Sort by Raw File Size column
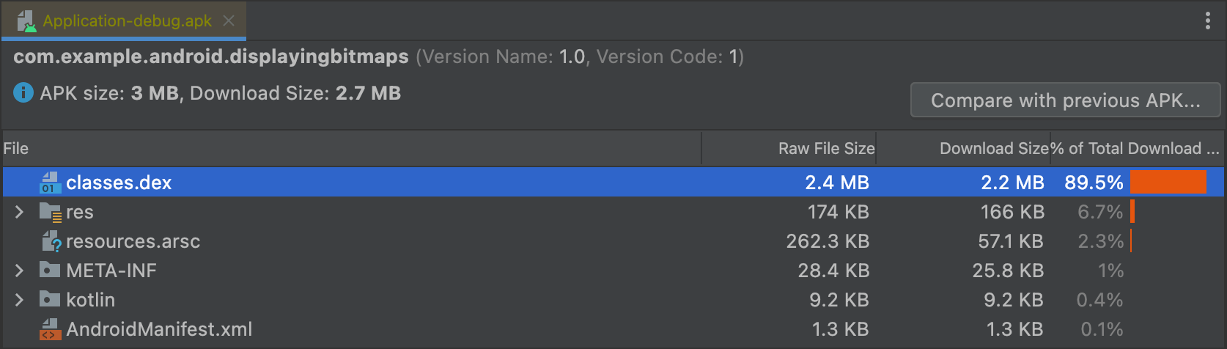Viewport: 1227px width, 349px height. point(825,149)
